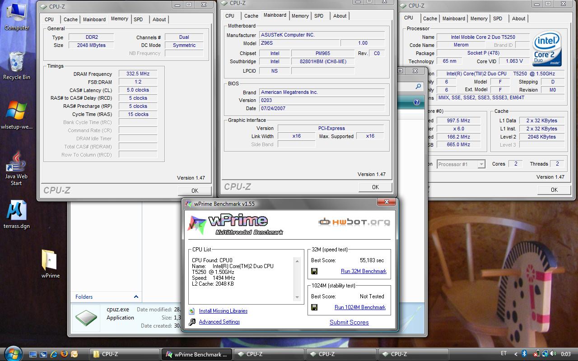Switch to CPU tab in Memory CPU-Z window

click(x=49, y=19)
